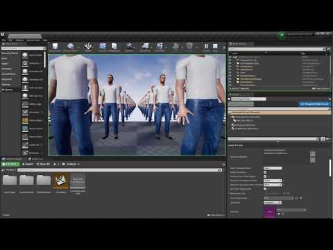Open the Edit menu
Screen dimensions: 333x250
click(10, 40)
